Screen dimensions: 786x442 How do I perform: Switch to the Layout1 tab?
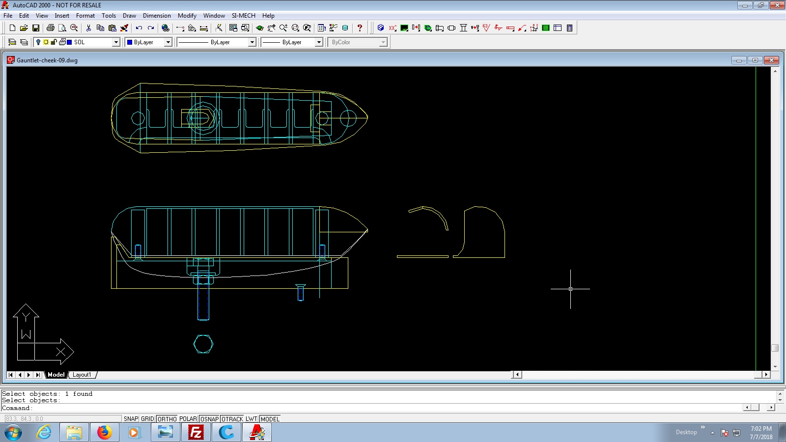coord(82,375)
